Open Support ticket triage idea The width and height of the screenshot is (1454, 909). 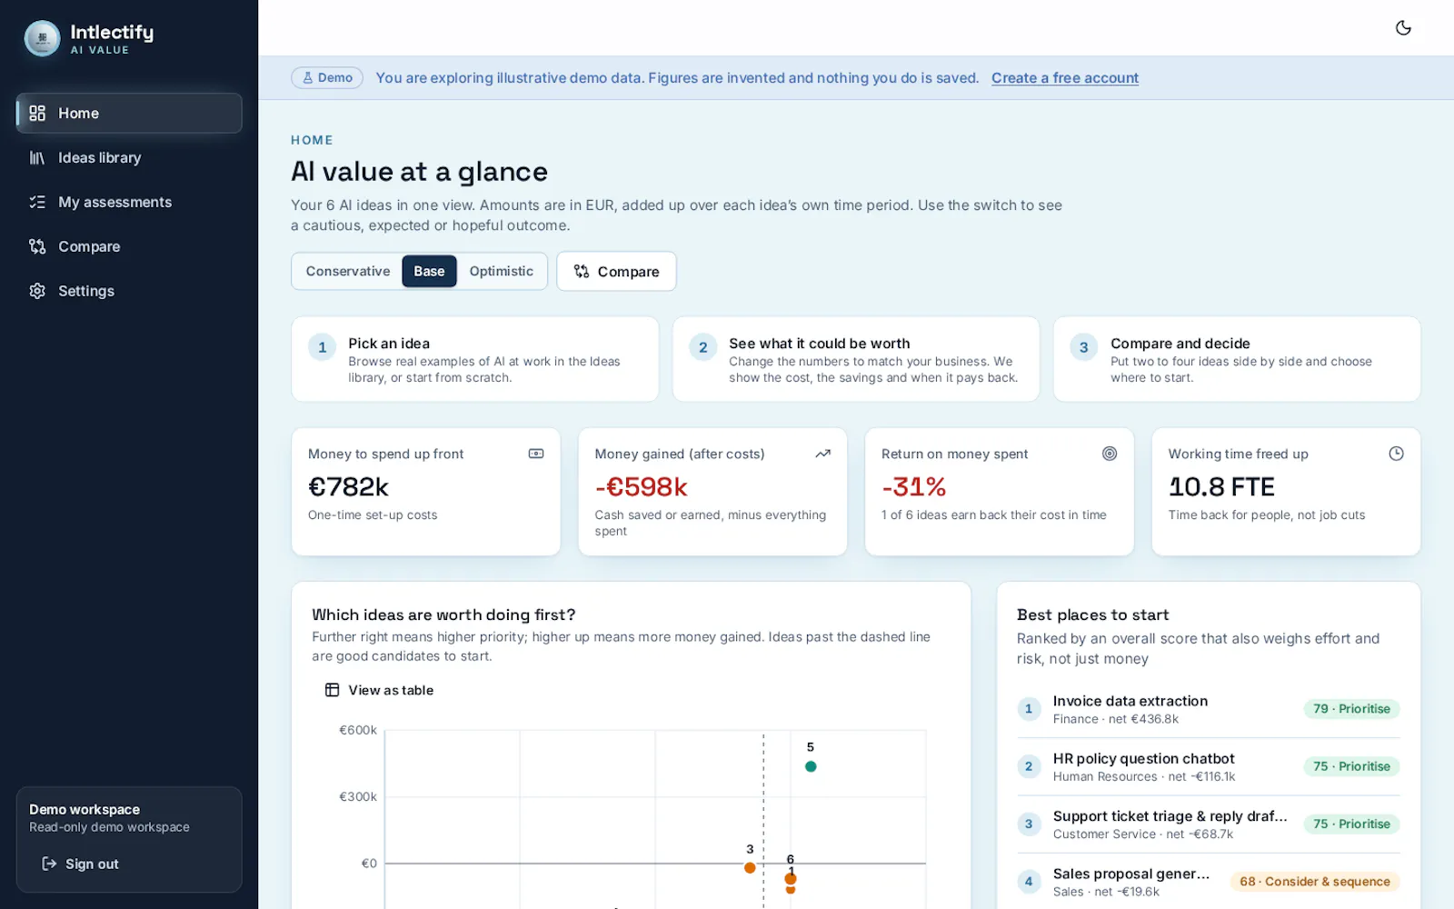click(1209, 824)
